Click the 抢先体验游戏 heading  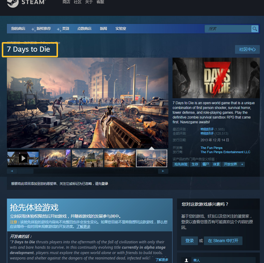tap(34, 207)
